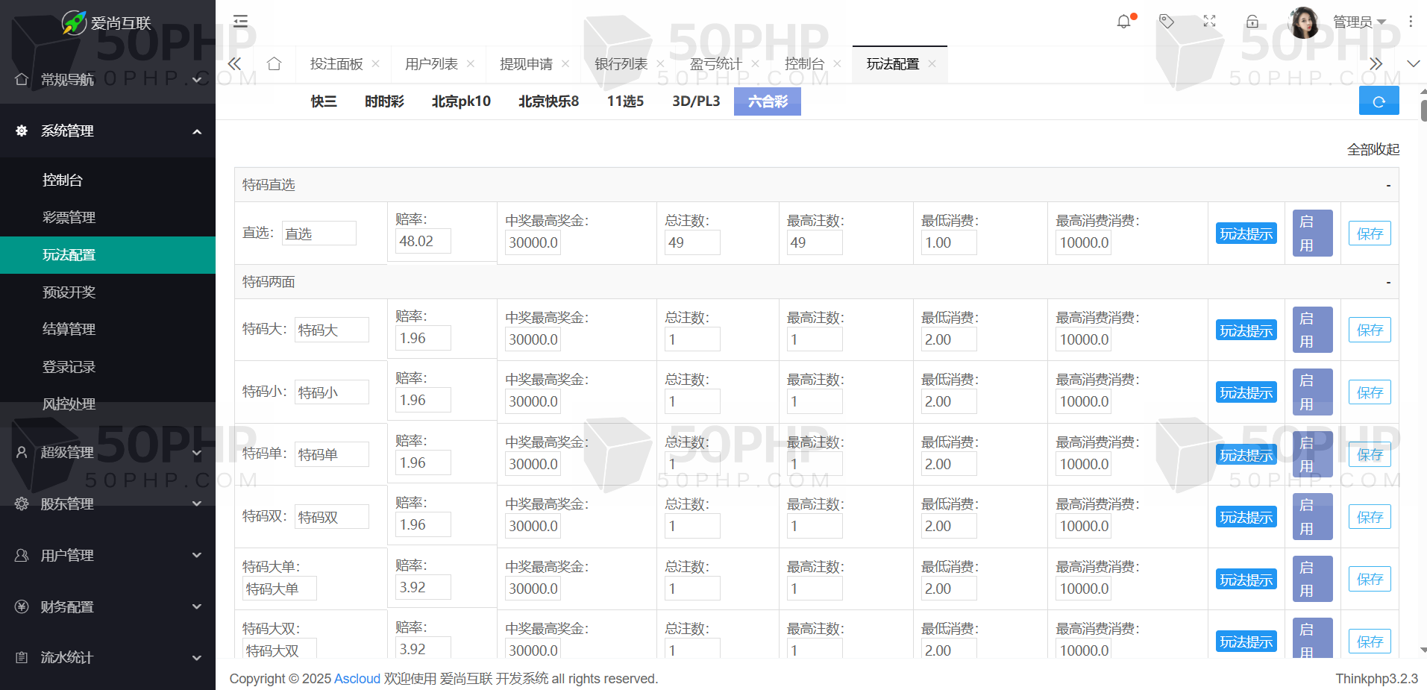
Task: Close the 玩法配置 tab
Action: [x=932, y=64]
